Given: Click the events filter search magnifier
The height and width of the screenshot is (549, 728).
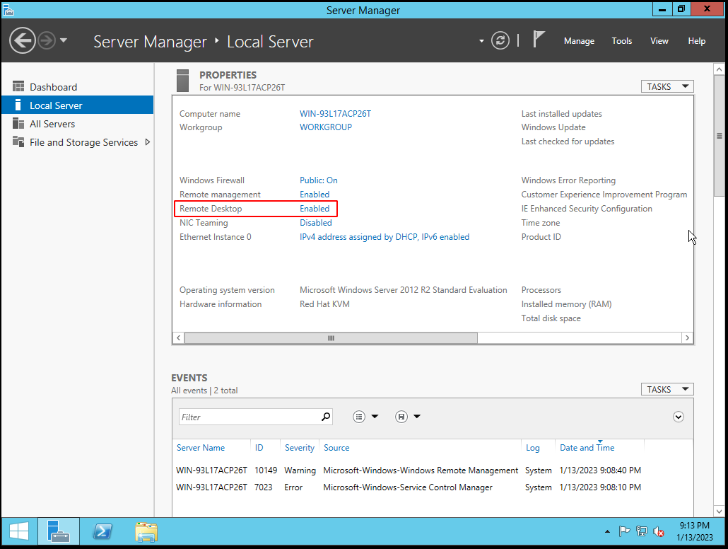Looking at the screenshot, I should tap(326, 417).
